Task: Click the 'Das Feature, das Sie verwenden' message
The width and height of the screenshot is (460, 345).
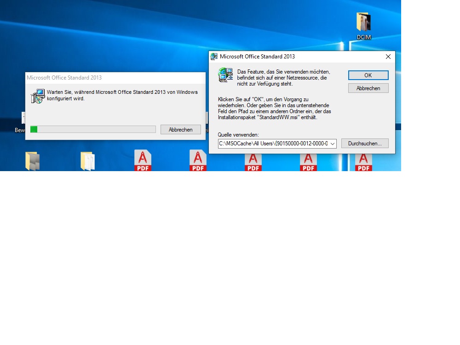Action: point(284,78)
